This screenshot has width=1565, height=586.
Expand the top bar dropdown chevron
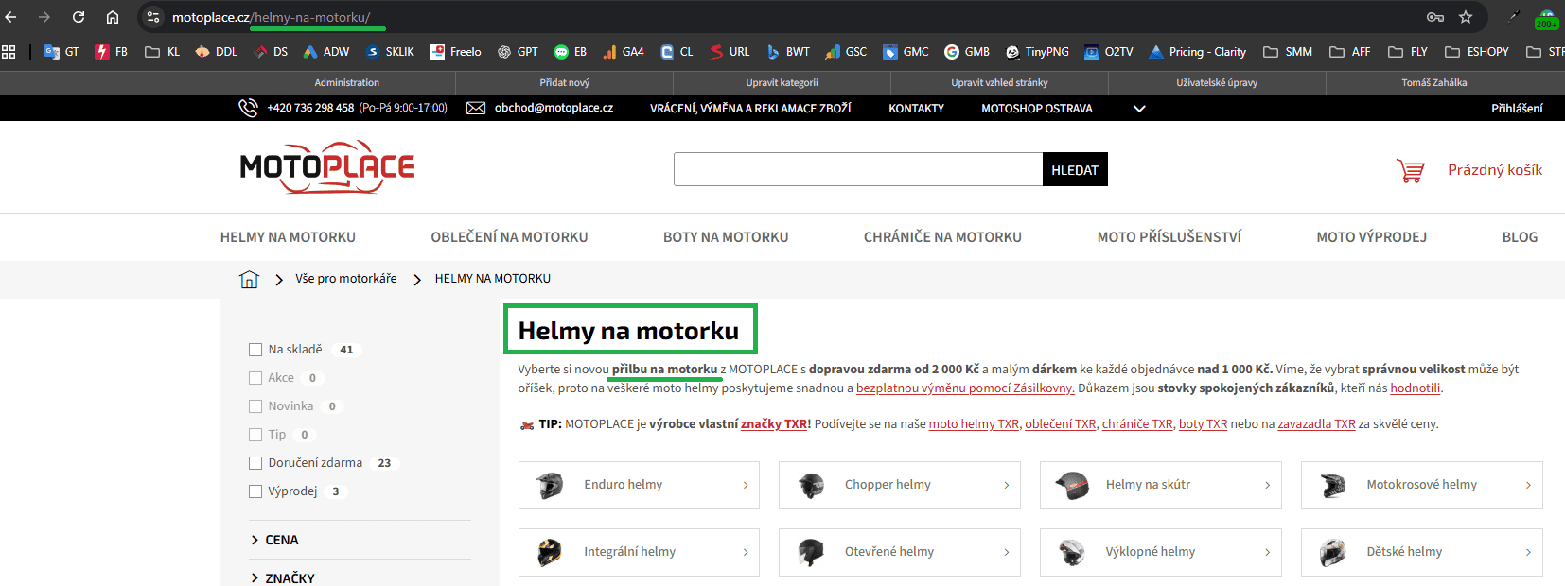point(1139,109)
